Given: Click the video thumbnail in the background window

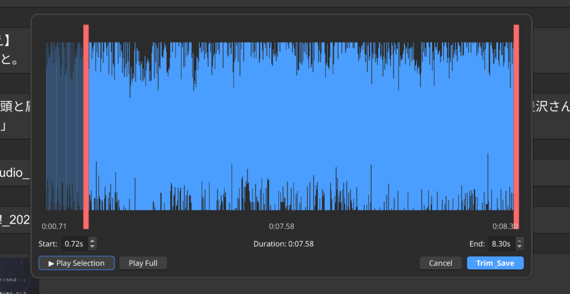Looking at the screenshot, I should tap(19, 276).
